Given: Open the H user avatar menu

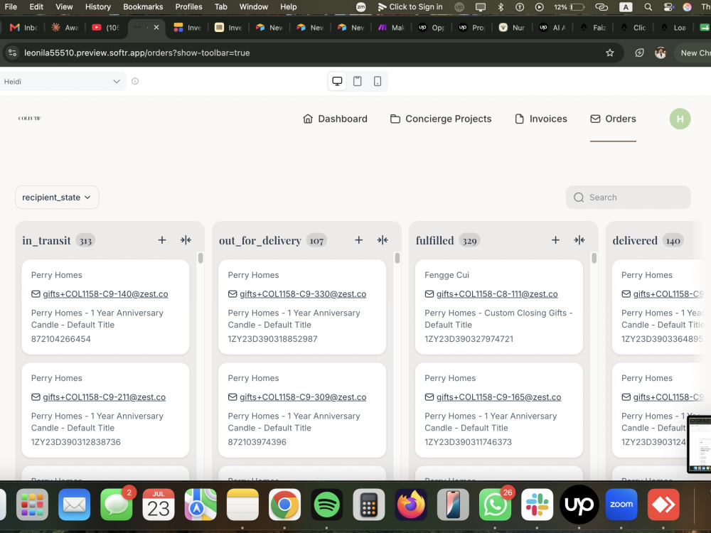Looking at the screenshot, I should click(680, 119).
